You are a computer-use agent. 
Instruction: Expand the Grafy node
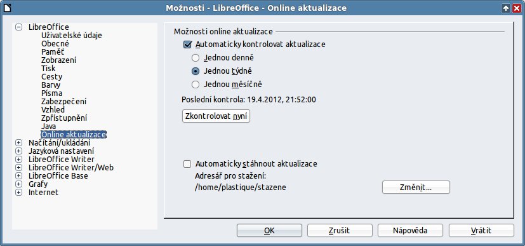click(x=19, y=184)
